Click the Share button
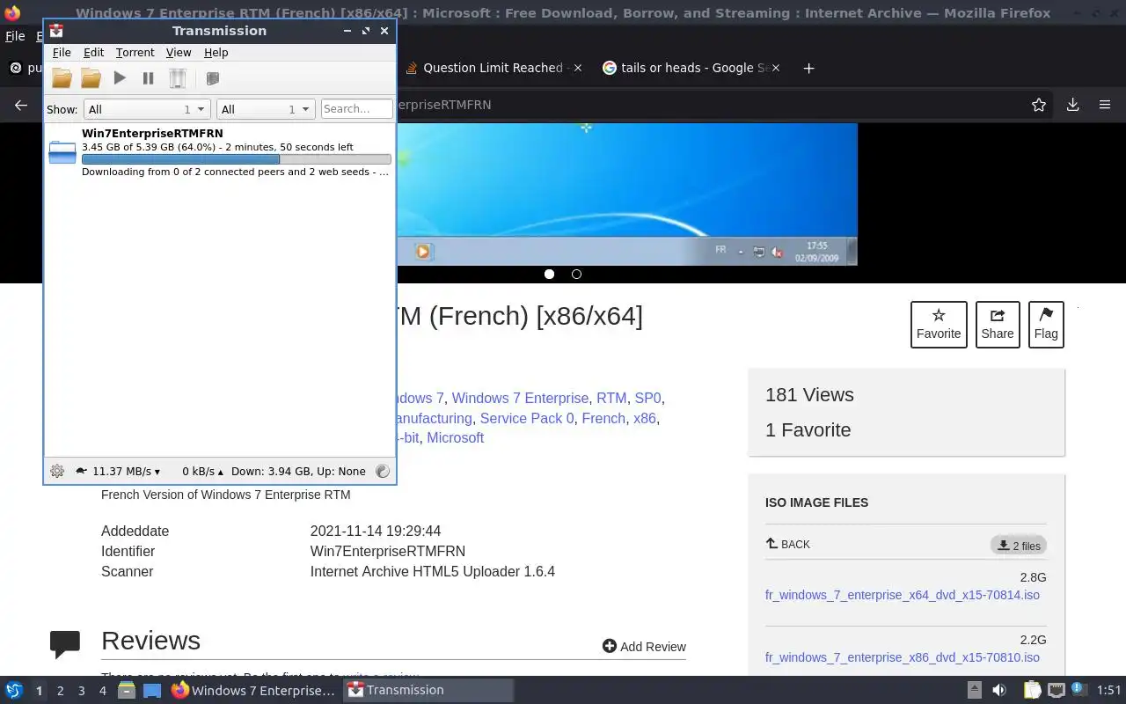This screenshot has width=1126, height=704. tap(998, 324)
